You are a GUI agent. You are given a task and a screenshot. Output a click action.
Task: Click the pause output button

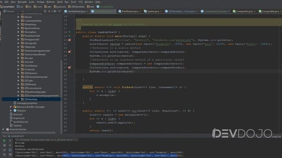[x=4, y=150]
